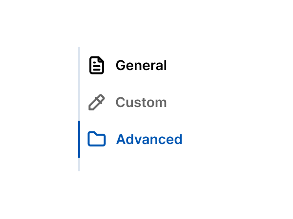Select the eyedropper icon next to Custom

coord(96,102)
